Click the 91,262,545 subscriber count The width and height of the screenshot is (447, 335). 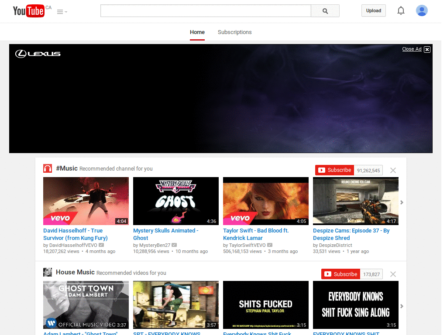point(368,171)
